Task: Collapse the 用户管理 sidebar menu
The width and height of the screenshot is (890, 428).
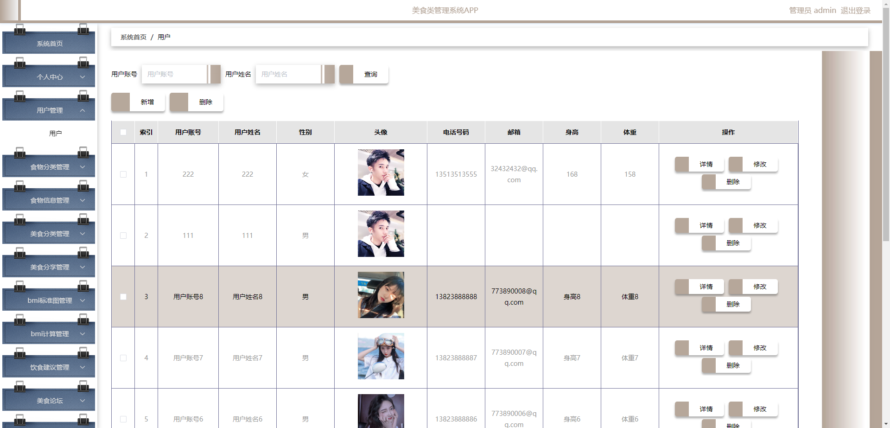Action: (49, 110)
